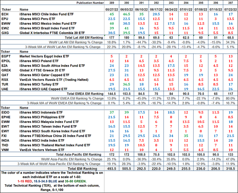Image resolution: width=238 pixels, height=193 pixels.
Task: Click Total EM Ranking value 493.5
Action: (x=112, y=169)
